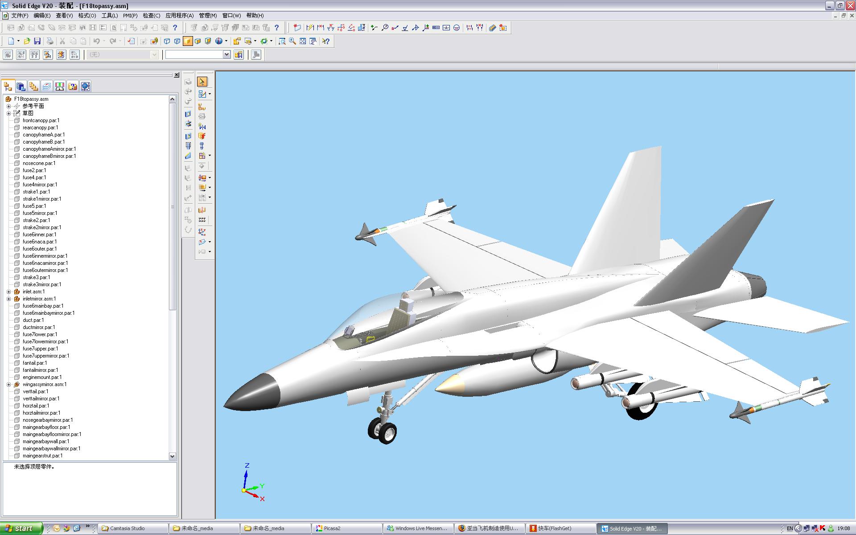This screenshot has width=856, height=535.
Task: Click the Select tool arrow icon
Action: tap(202, 82)
